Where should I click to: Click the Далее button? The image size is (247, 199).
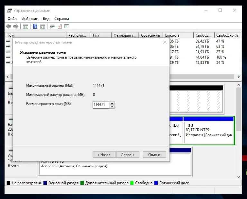click(x=128, y=155)
